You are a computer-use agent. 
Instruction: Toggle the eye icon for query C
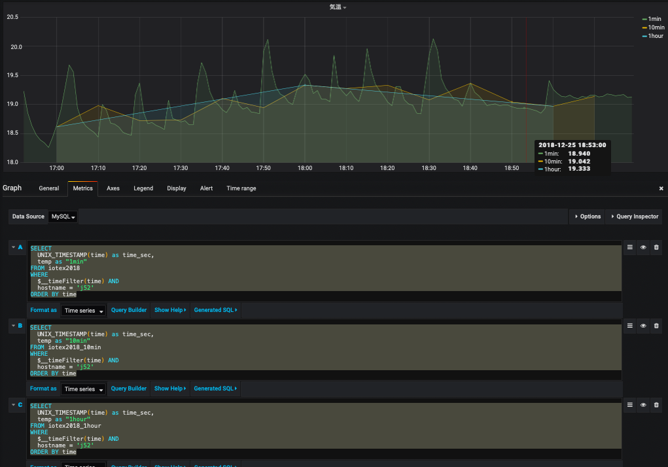[643, 405]
